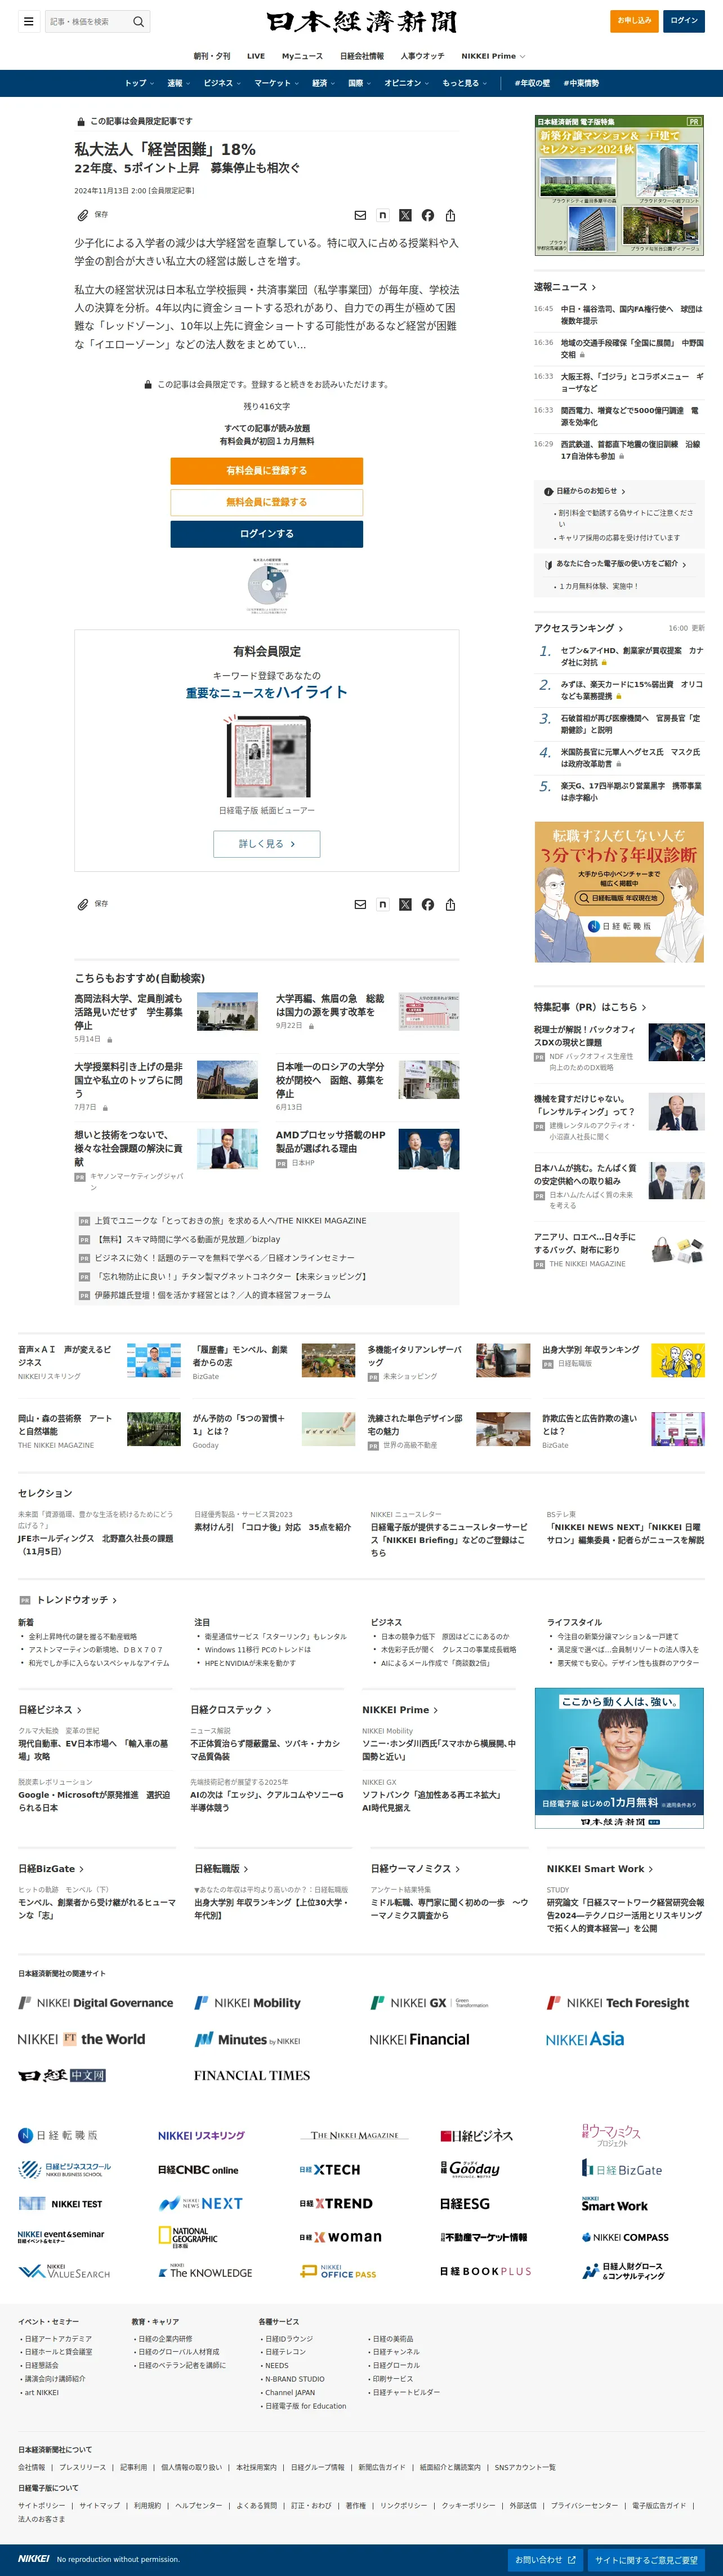Click the NIKKEI Digital Governance logo

tap(96, 2002)
